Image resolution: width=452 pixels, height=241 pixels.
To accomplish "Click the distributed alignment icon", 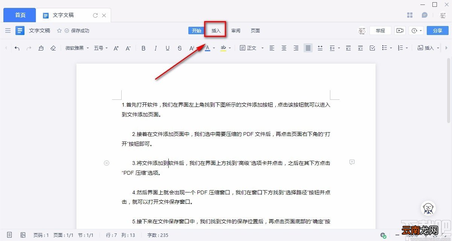I will coord(320,48).
